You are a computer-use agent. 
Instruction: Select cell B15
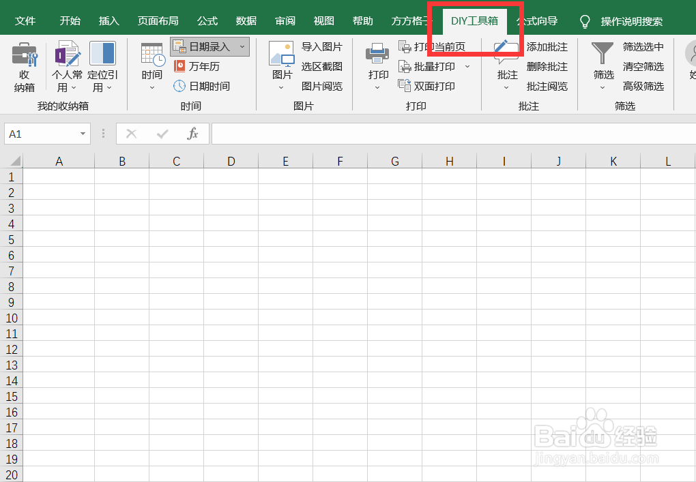click(x=122, y=396)
